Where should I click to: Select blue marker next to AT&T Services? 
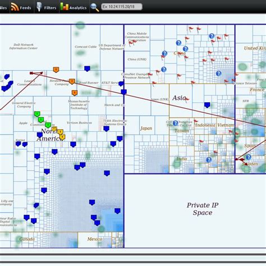(121, 84)
